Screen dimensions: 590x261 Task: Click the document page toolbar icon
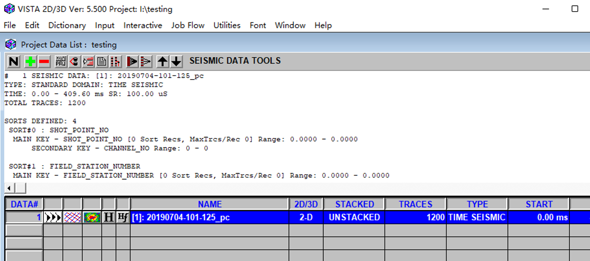coord(101,61)
